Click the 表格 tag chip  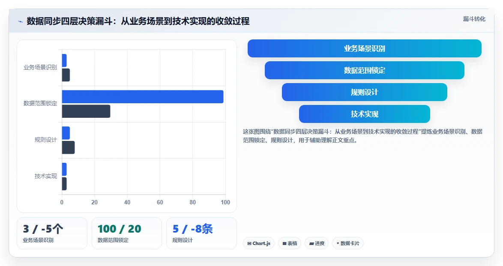[x=289, y=243]
